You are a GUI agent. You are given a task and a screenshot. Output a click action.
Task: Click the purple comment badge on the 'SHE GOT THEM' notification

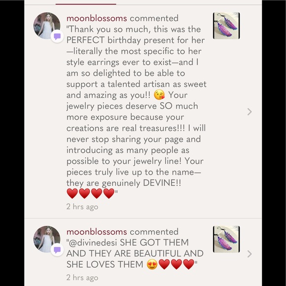pyautogui.click(x=57, y=250)
